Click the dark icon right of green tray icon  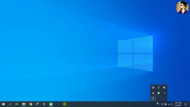point(164,93)
